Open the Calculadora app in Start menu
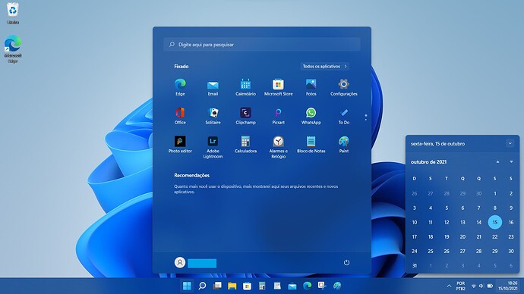This screenshot has height=294, width=524. coord(245,144)
